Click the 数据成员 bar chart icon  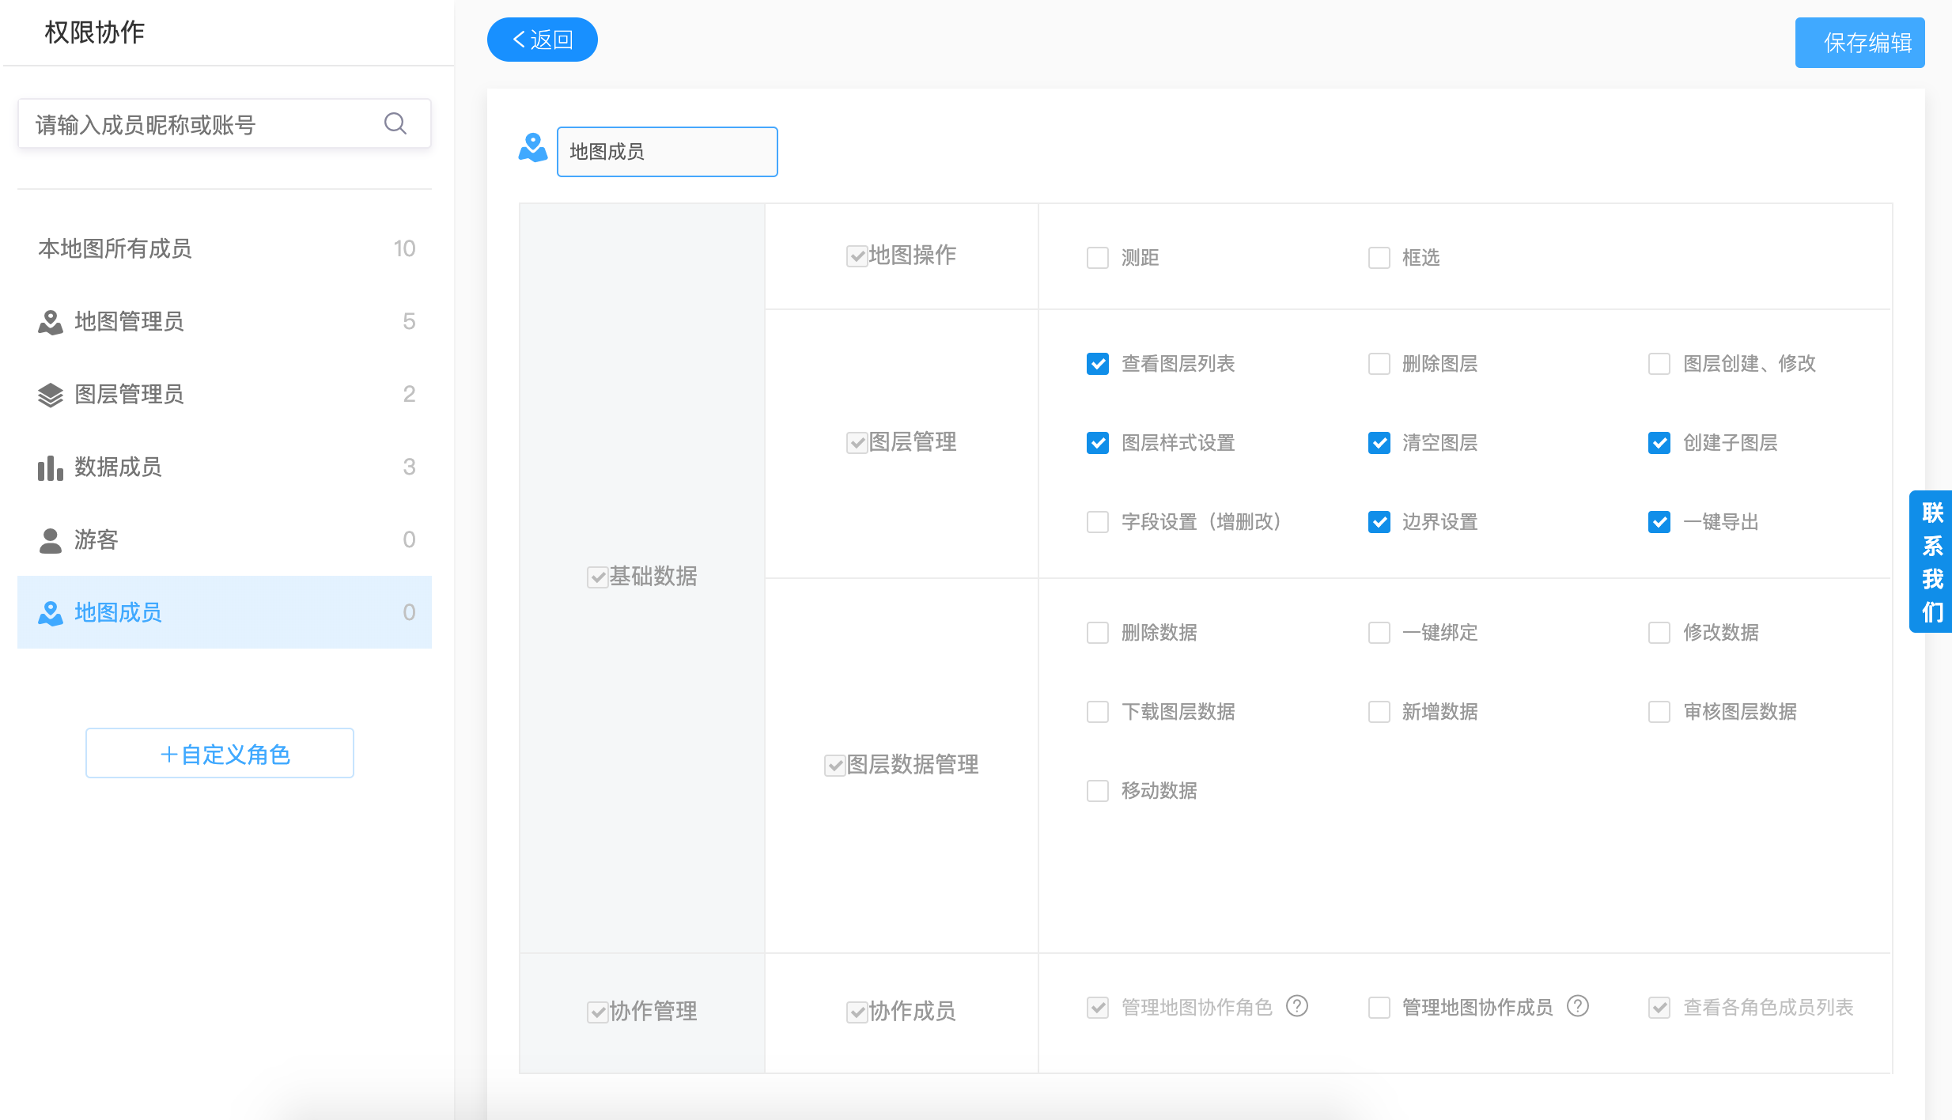coord(51,467)
